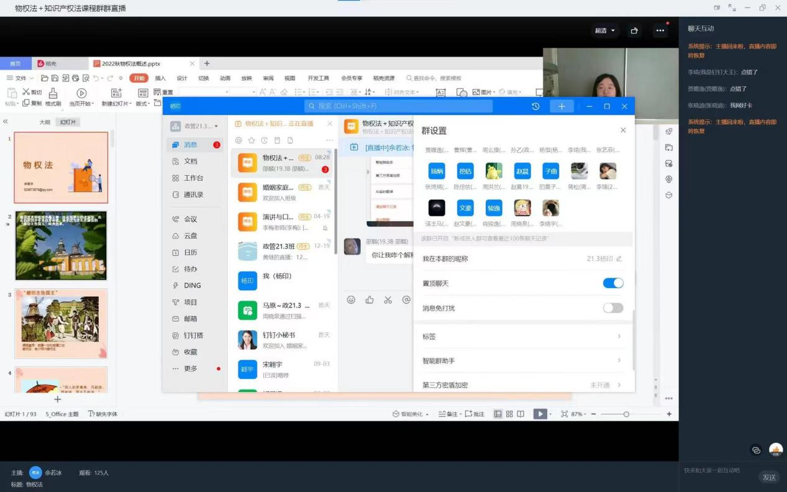Open the 当页开始 dropdown in WPS ribbon
The height and width of the screenshot is (492, 787).
pos(81,104)
